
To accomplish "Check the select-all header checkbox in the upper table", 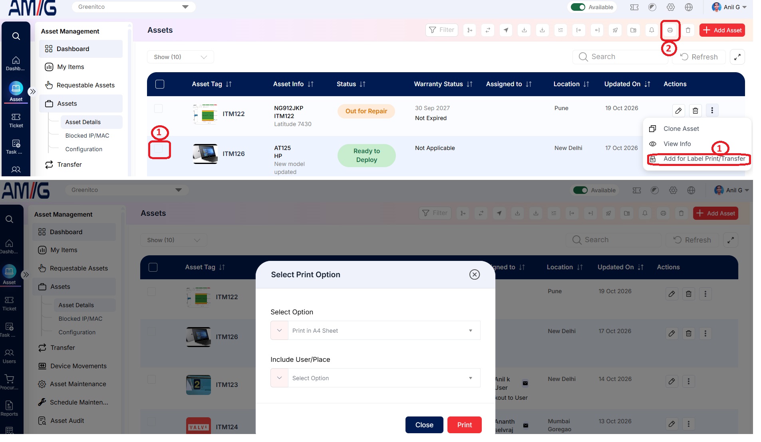I will click(160, 84).
